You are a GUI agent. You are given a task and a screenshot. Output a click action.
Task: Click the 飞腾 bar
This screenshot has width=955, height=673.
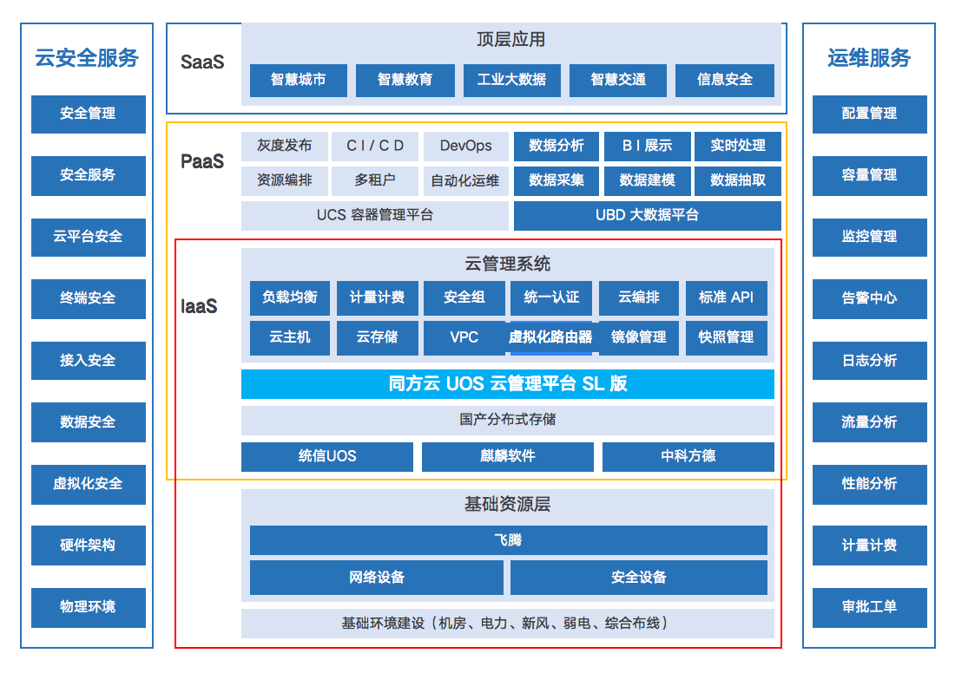[x=508, y=540]
